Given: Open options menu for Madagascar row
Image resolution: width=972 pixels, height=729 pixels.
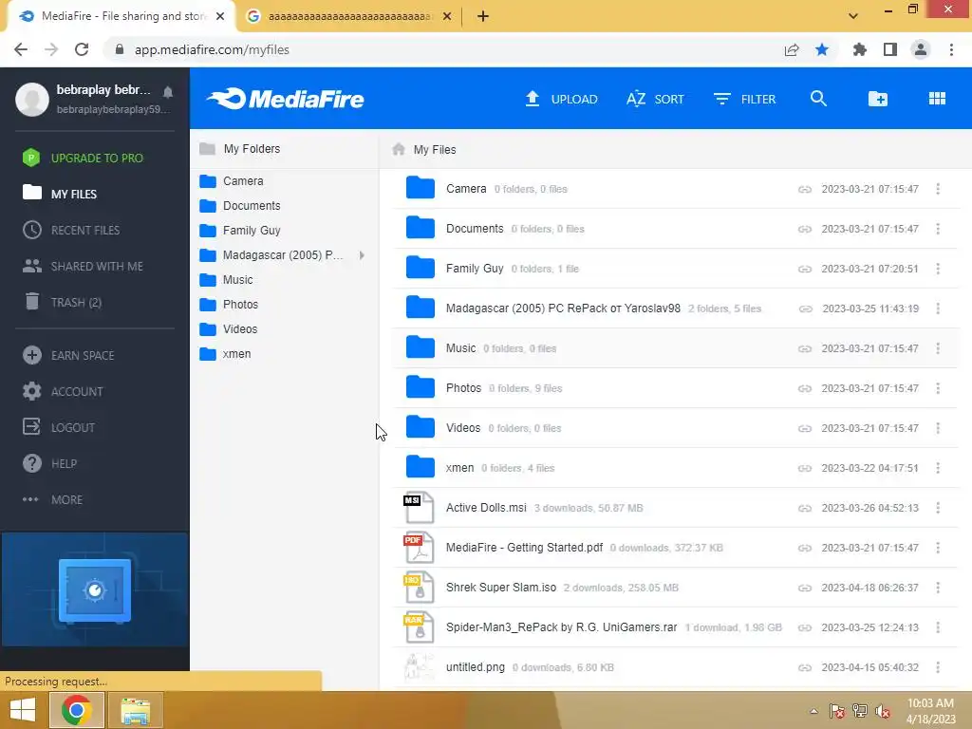Looking at the screenshot, I should [937, 308].
